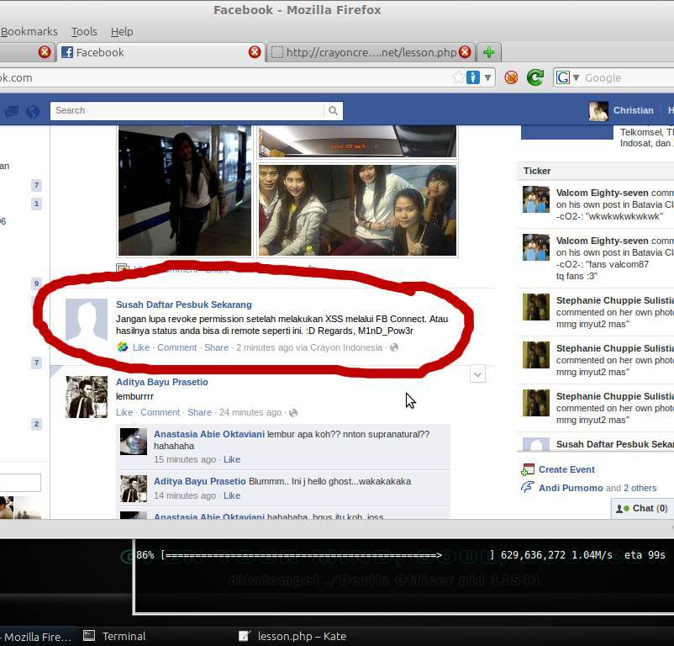This screenshot has height=646, width=674.
Task: Click the Facebook search magnifier button
Action: click(x=333, y=110)
